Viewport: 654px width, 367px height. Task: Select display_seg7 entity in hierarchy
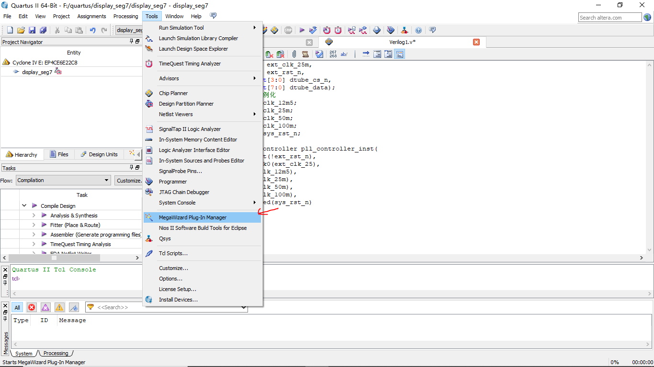click(37, 72)
